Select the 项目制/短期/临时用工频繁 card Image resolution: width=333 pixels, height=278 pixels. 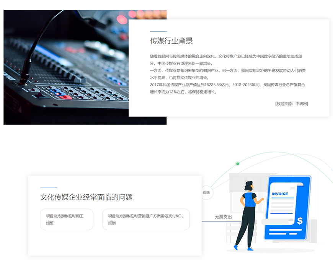[67, 219]
